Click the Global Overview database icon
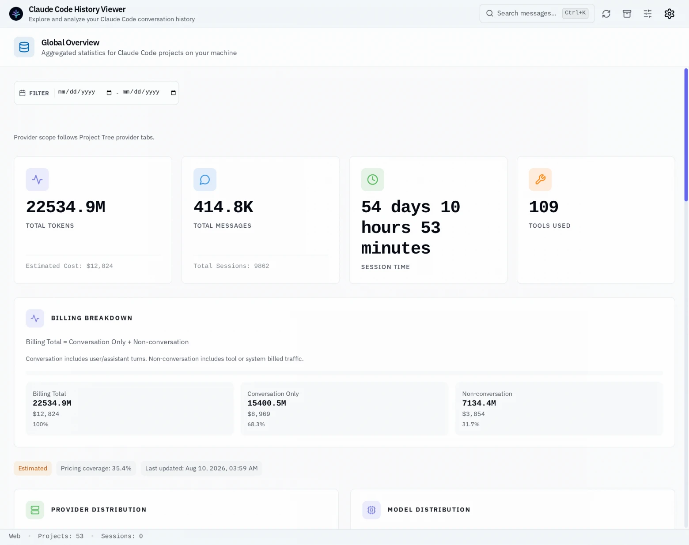The height and width of the screenshot is (545, 689). pyautogui.click(x=24, y=47)
